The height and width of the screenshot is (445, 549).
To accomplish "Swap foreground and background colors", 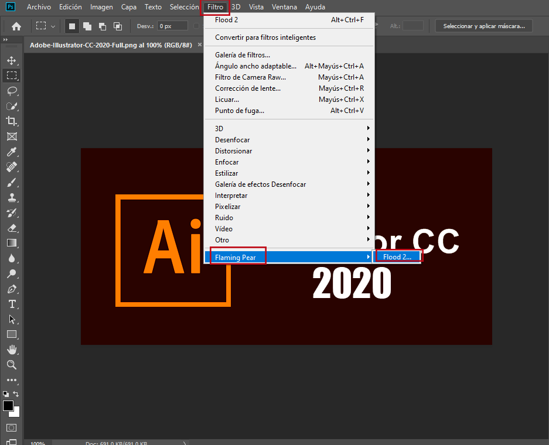I will click(16, 394).
